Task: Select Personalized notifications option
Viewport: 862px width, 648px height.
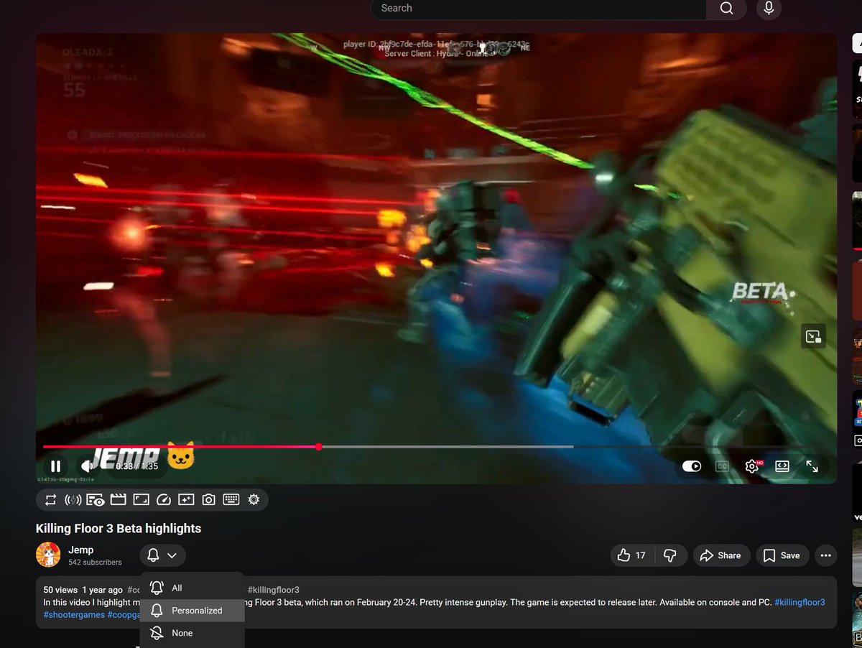Action: (192, 611)
